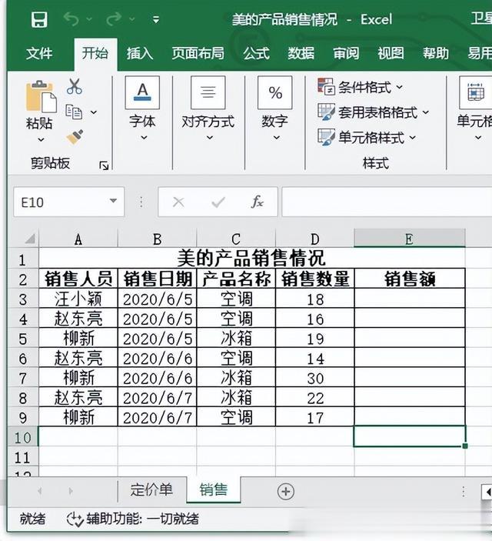Switch to the 页面布局 ribbon tab
492x541 pixels.
coord(198,53)
